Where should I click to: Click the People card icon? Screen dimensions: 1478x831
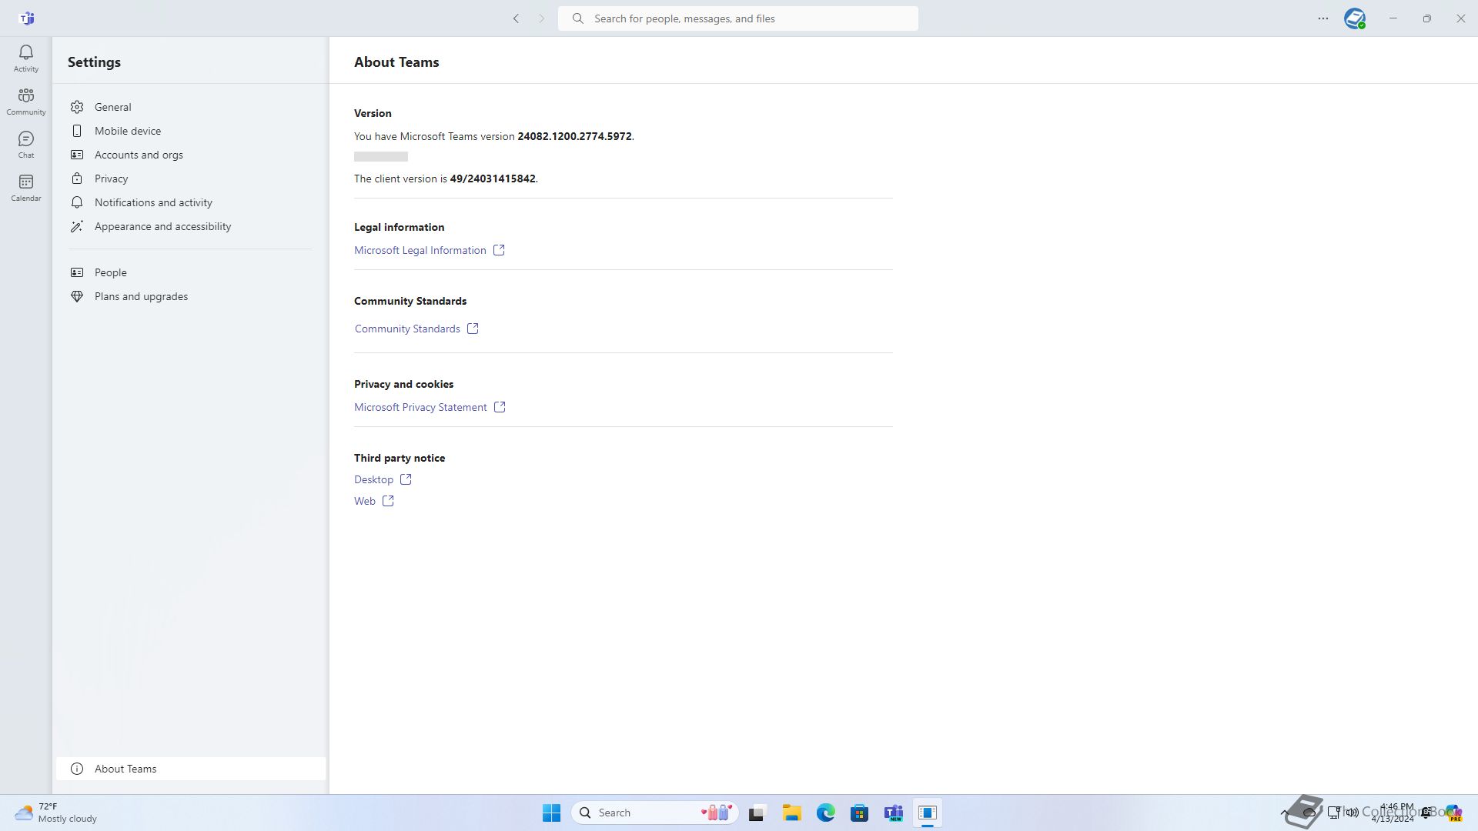point(77,272)
